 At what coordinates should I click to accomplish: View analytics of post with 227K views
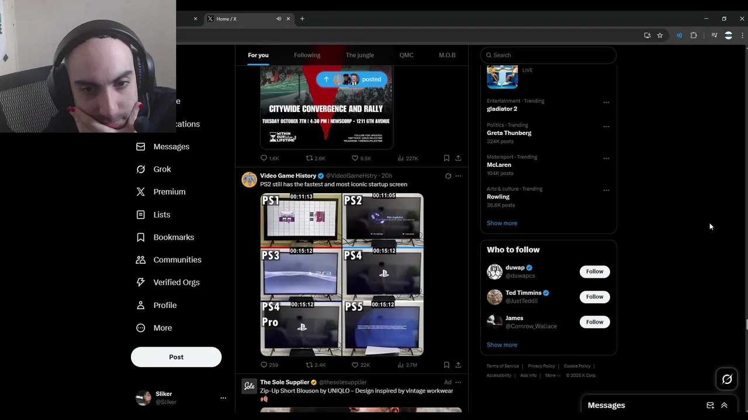pyautogui.click(x=408, y=158)
